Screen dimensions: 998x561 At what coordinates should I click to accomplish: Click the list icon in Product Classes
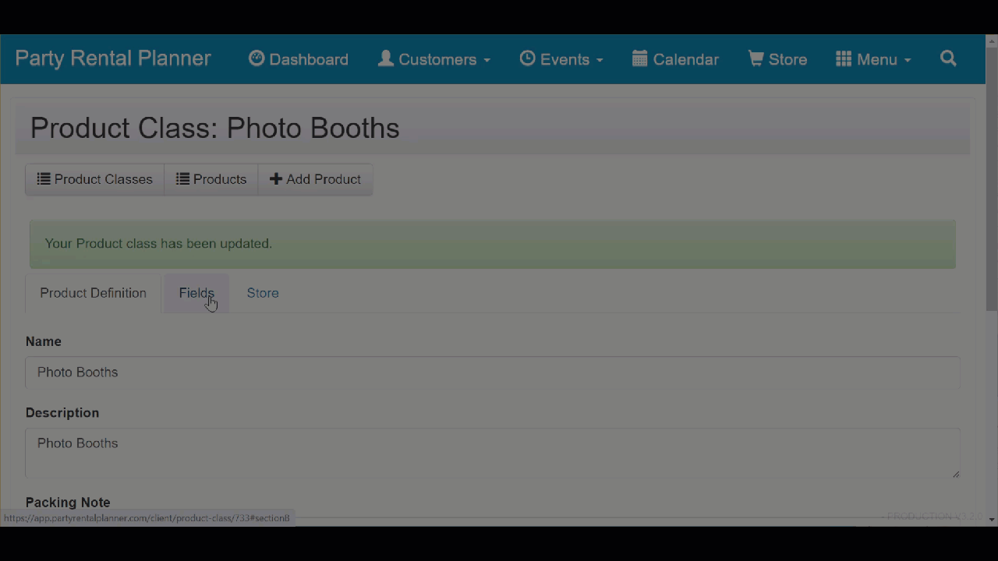pyautogui.click(x=44, y=179)
